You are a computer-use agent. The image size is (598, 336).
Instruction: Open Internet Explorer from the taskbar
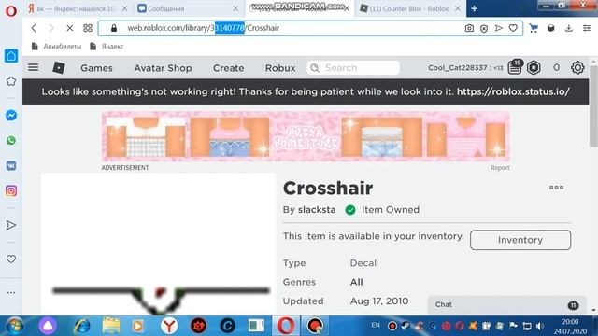point(82,326)
